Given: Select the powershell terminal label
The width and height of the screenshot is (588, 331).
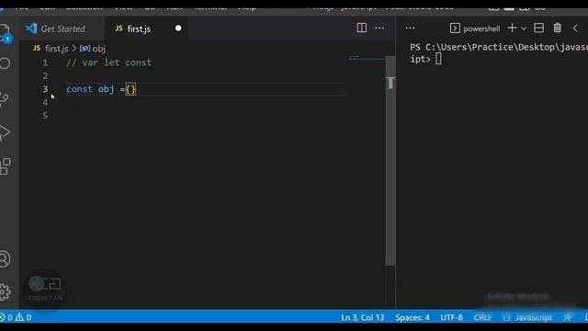Looking at the screenshot, I should (475, 29).
